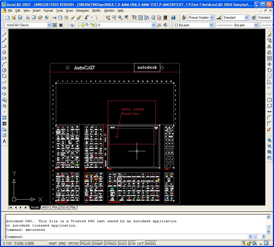Select the Multiline Text A tool
274x247 pixels.
click(4, 141)
